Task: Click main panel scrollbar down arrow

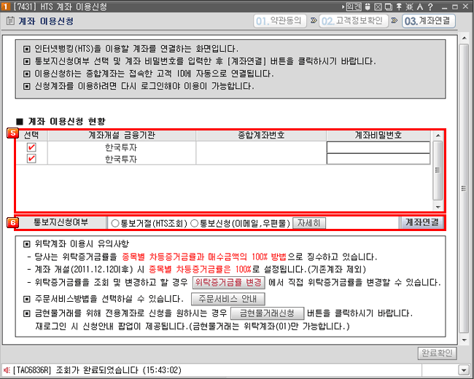Action: (x=464, y=340)
